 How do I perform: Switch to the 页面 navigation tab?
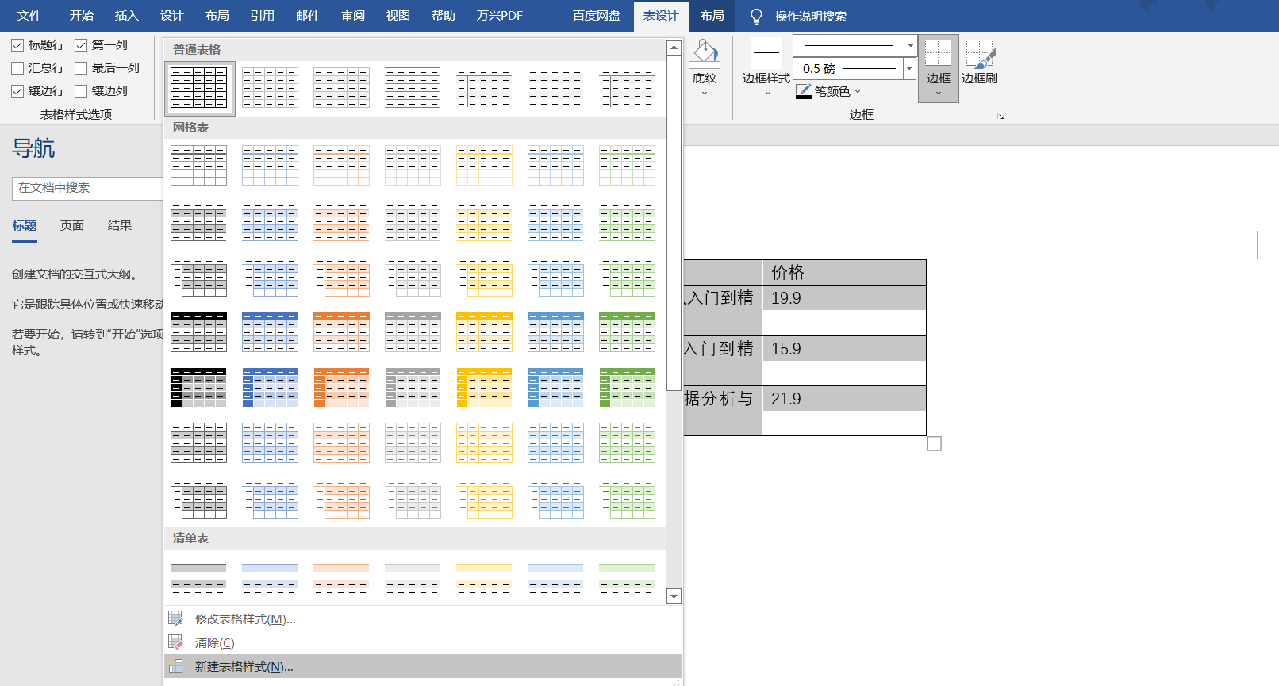[72, 226]
